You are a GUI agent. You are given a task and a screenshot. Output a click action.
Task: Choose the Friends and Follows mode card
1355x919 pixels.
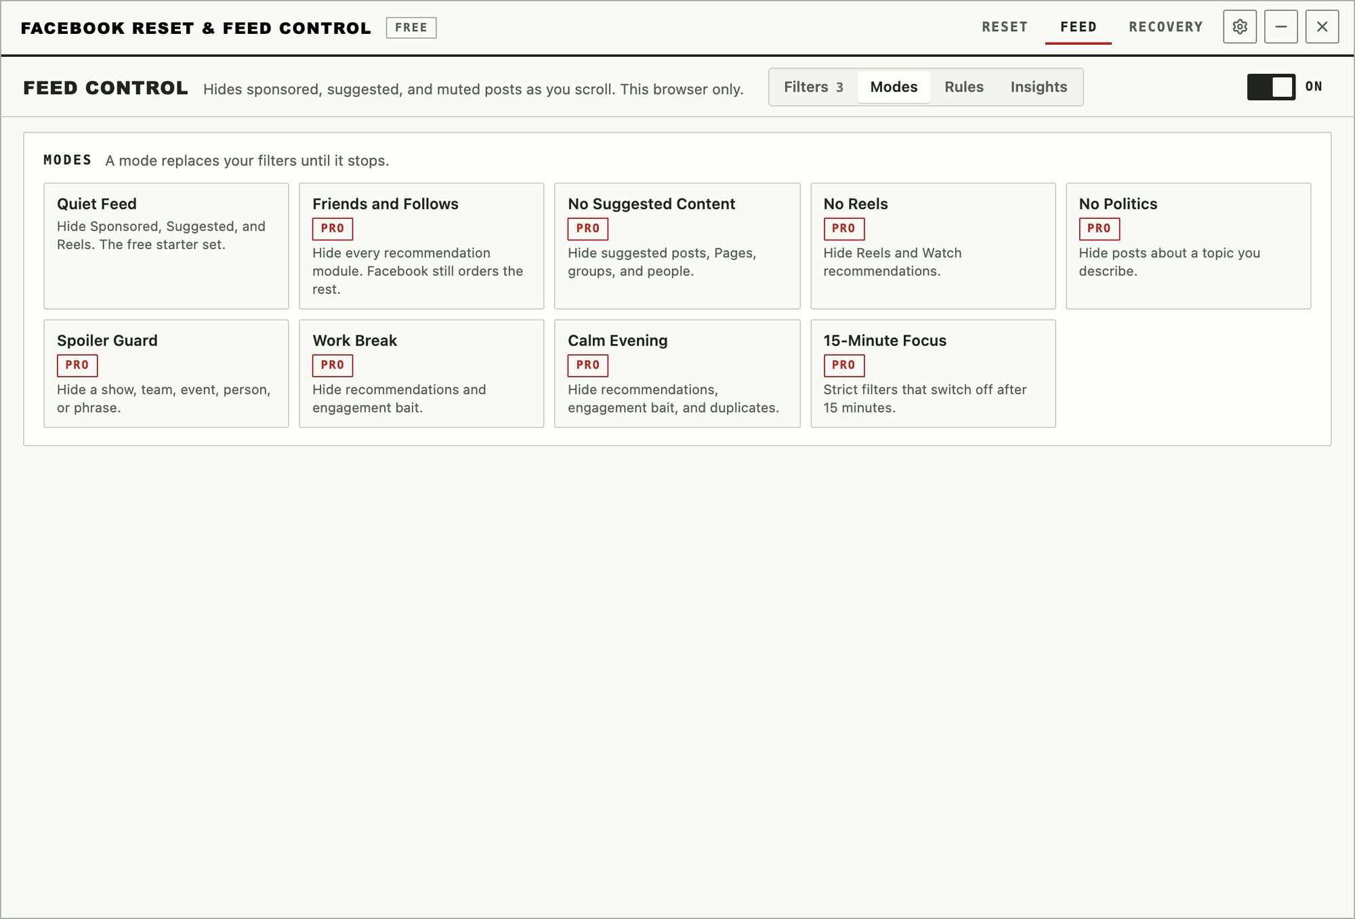pyautogui.click(x=421, y=246)
